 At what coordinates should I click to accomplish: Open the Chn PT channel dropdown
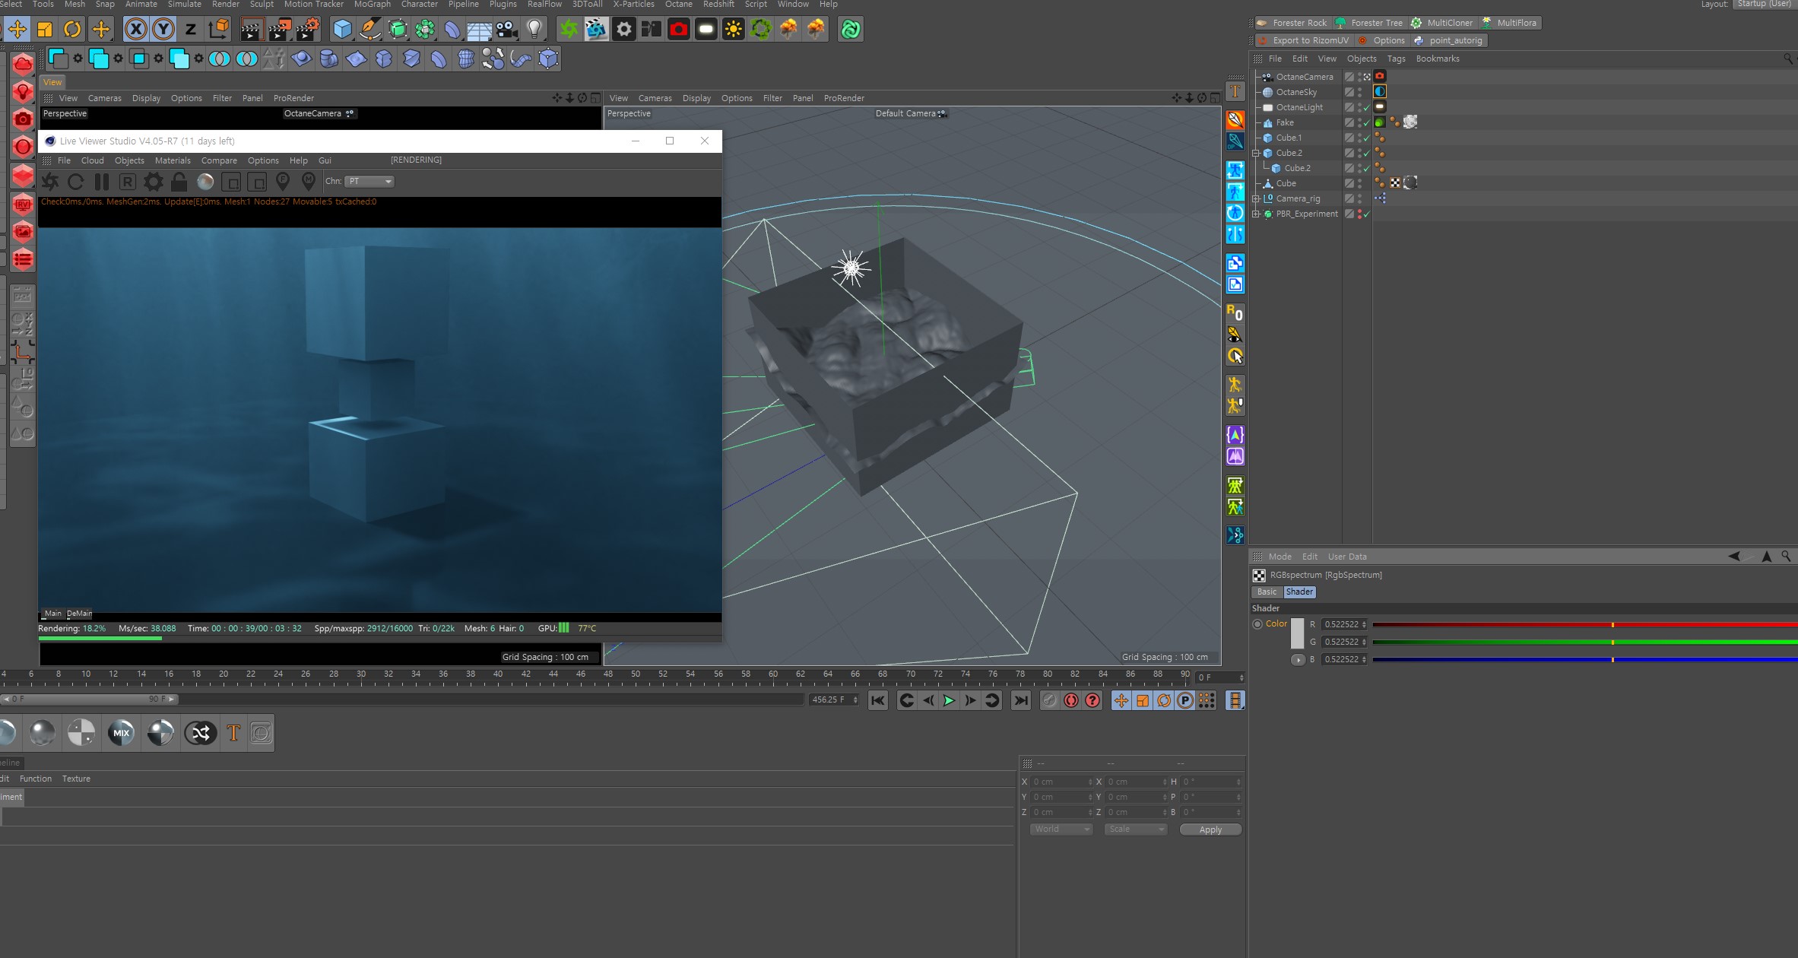coord(369,182)
